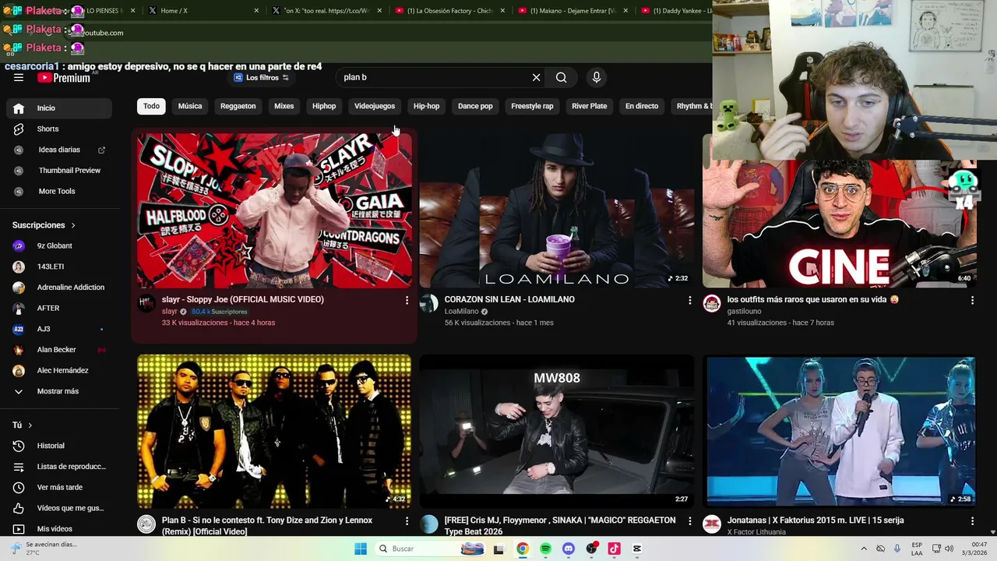Select the En directo filter chip

[x=642, y=106]
